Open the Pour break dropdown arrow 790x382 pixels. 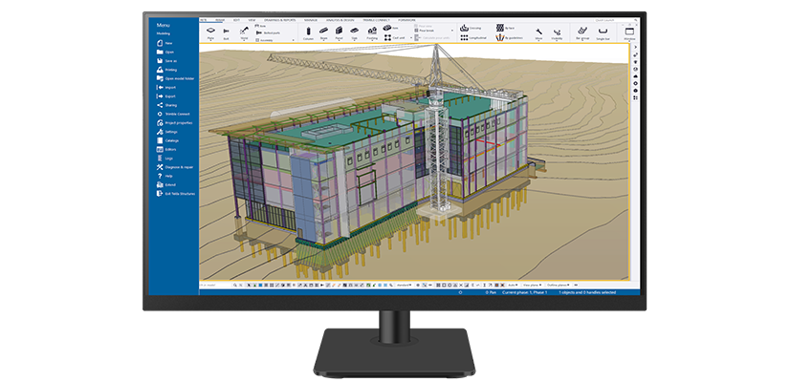[x=452, y=31]
